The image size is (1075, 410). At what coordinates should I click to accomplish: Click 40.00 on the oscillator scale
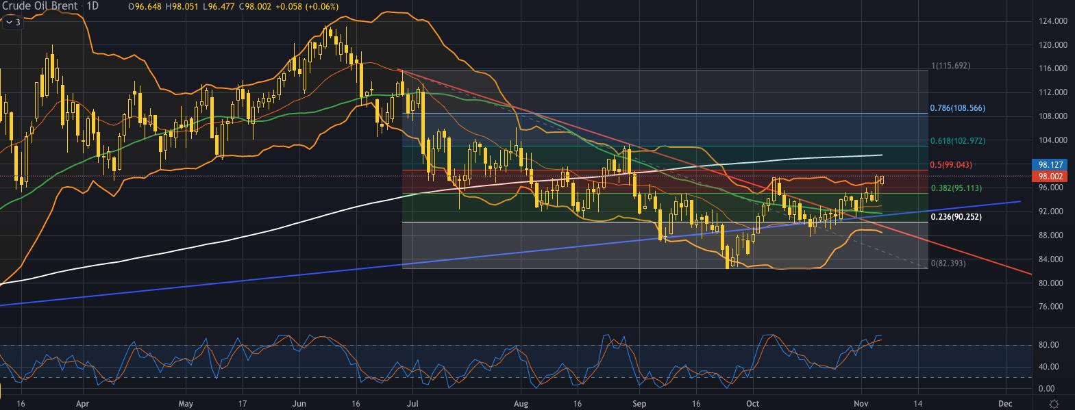pyautogui.click(x=1048, y=367)
